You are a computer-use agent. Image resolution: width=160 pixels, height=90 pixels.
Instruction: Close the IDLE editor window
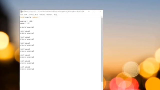(100, 11)
